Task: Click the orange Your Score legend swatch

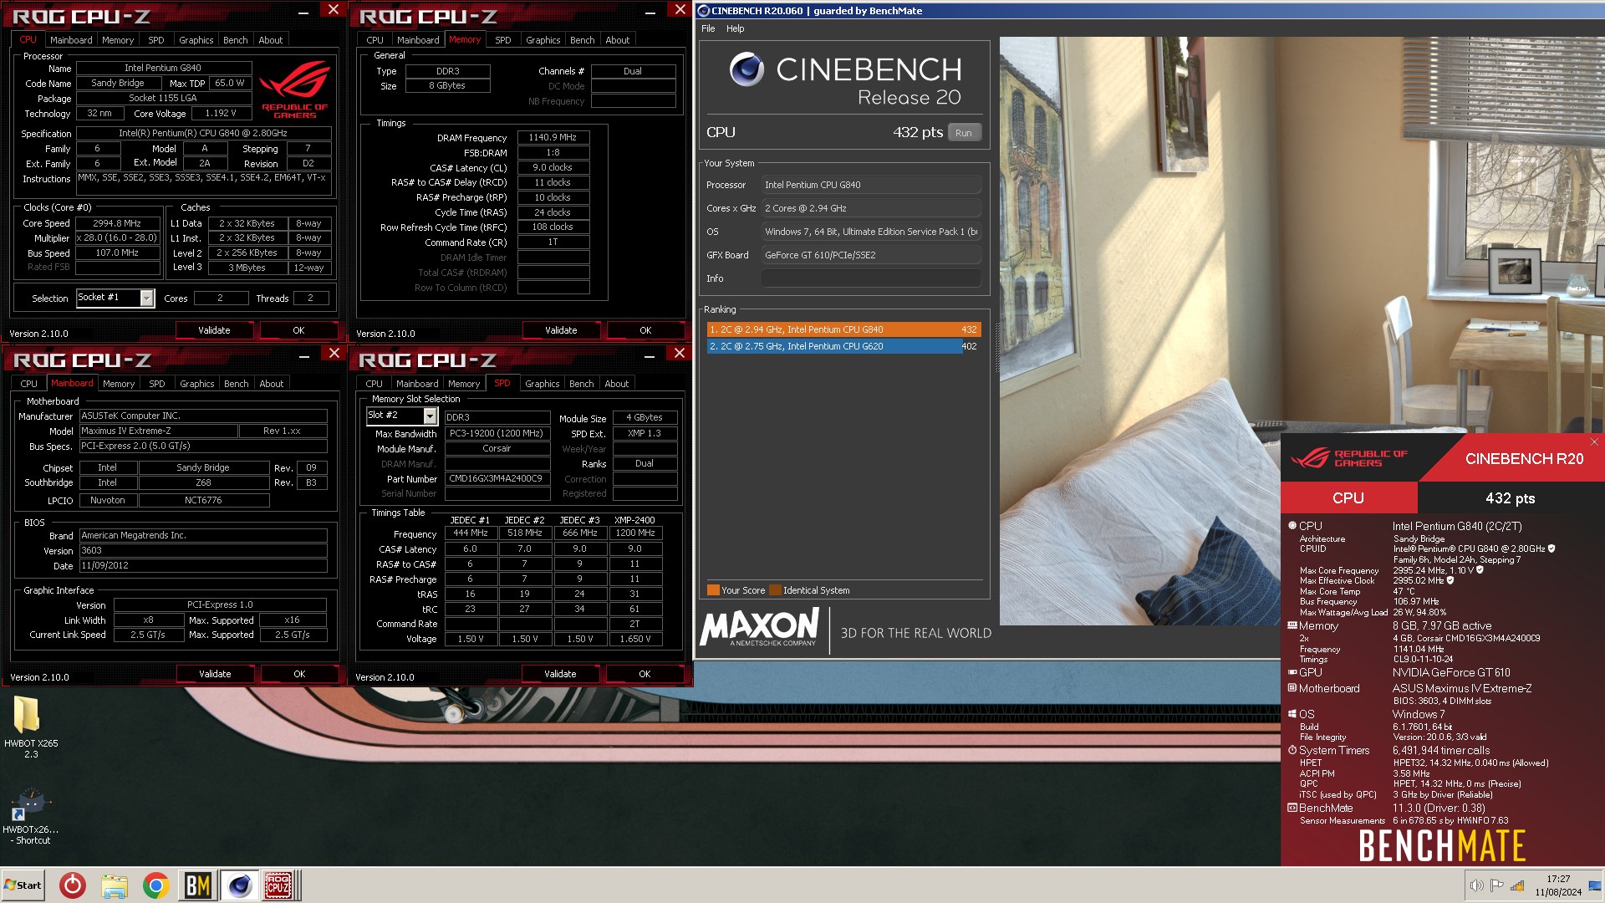Action: pyautogui.click(x=713, y=590)
